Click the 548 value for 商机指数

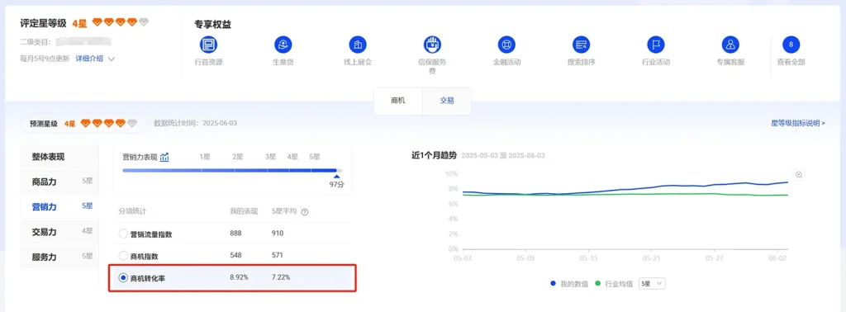[x=235, y=255]
